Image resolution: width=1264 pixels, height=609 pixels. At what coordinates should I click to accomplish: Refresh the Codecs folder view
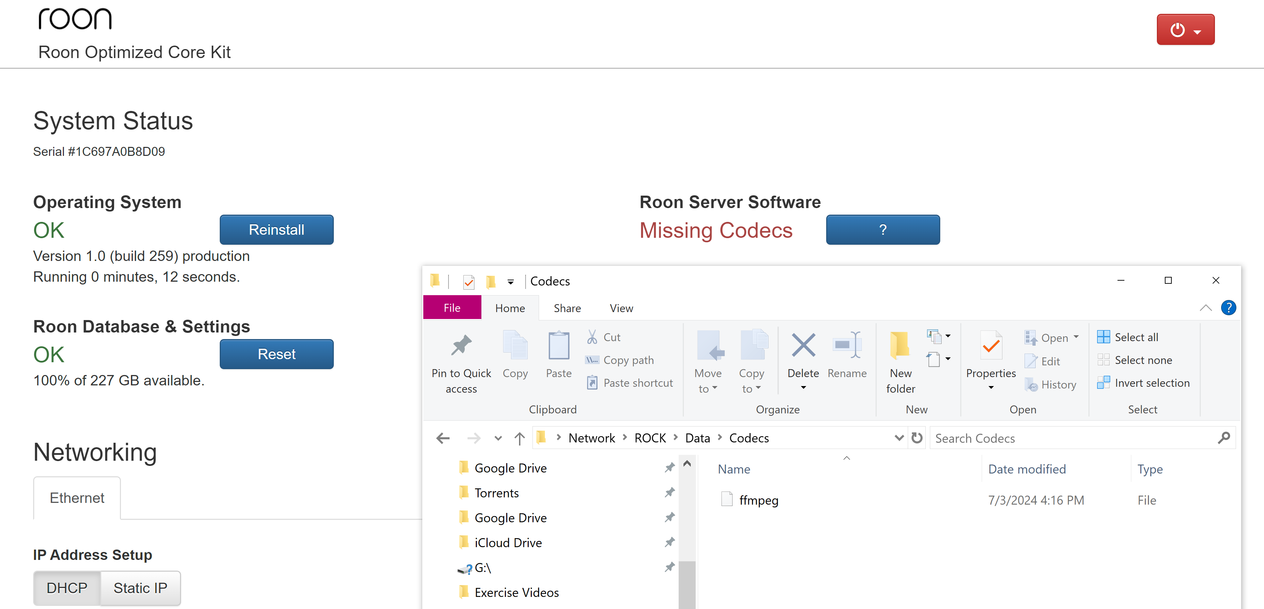pos(917,438)
